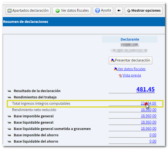Open the Apartados declaración toolbar button
This screenshot has width=168, height=149.
(28, 11)
